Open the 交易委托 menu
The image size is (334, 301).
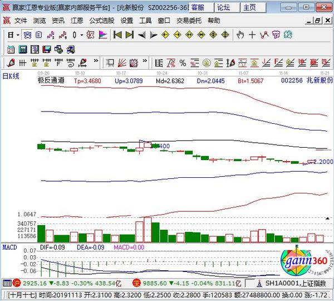tap(189, 21)
